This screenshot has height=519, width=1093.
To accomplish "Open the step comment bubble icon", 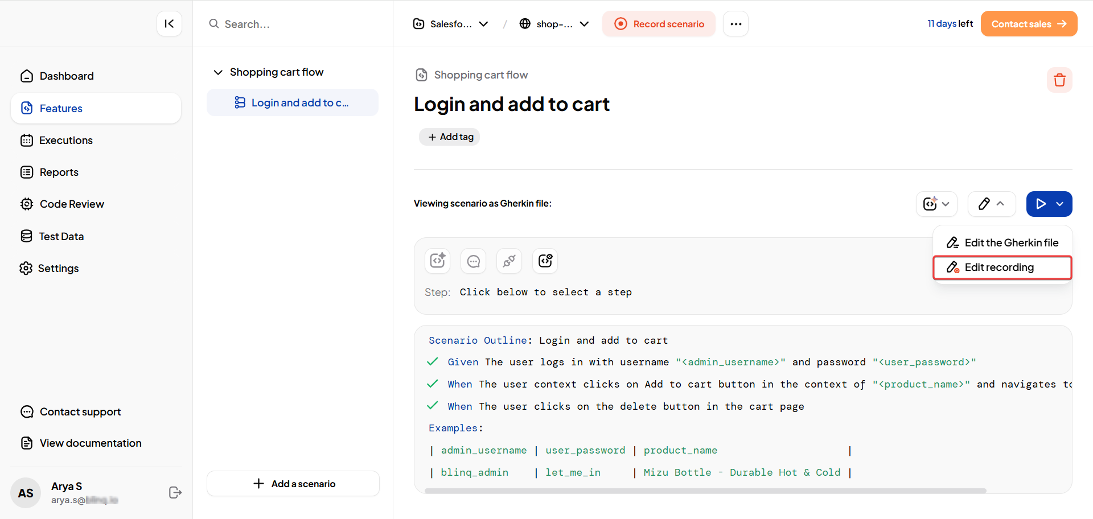I will coord(473,261).
